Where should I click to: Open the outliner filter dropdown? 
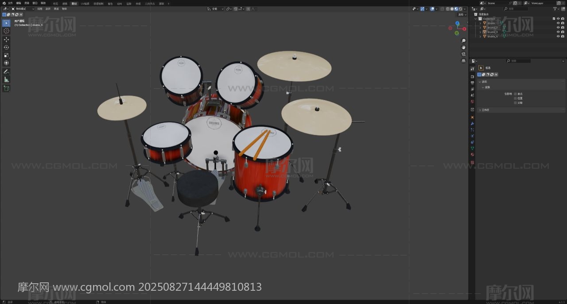(x=555, y=9)
